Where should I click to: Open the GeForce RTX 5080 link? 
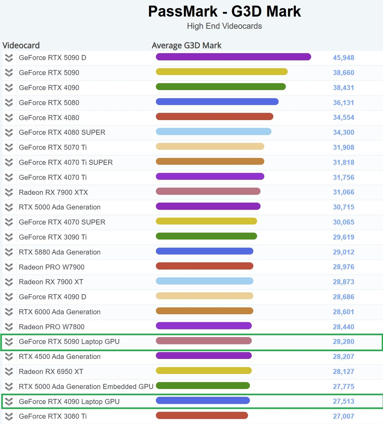tap(49, 103)
